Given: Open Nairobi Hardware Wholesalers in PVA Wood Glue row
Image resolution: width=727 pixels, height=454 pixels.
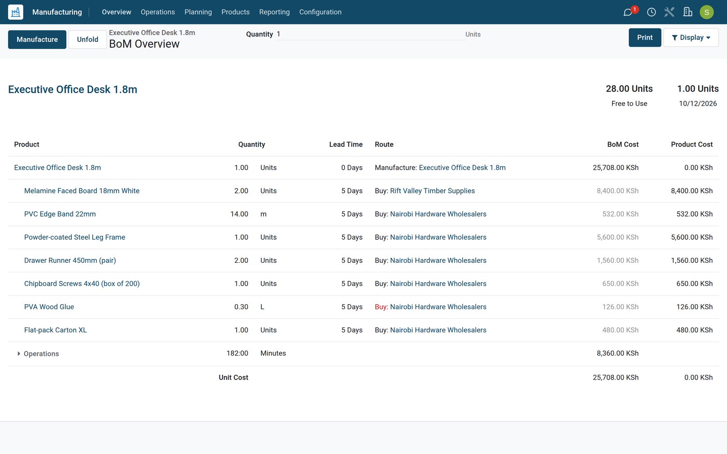Looking at the screenshot, I should pyautogui.click(x=438, y=306).
